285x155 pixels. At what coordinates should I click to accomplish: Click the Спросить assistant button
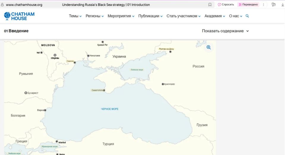[226, 4]
